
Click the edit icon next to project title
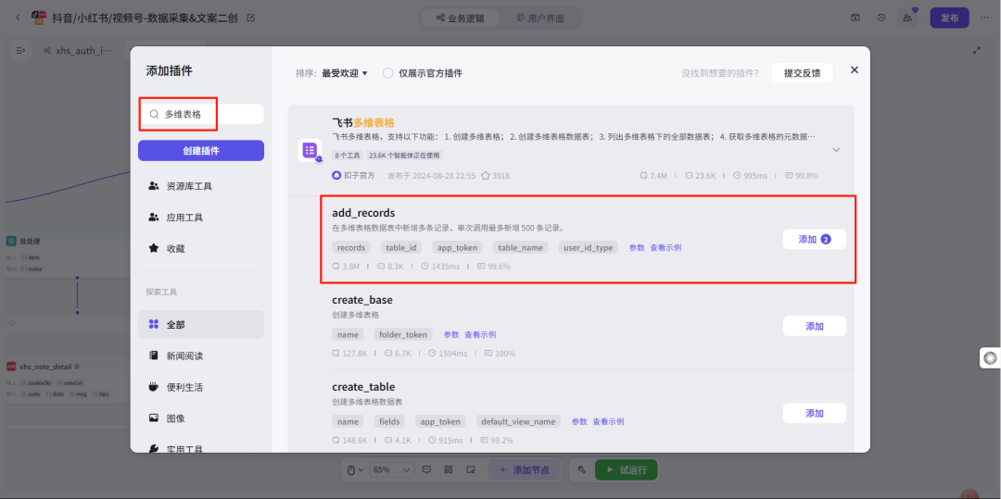[251, 18]
